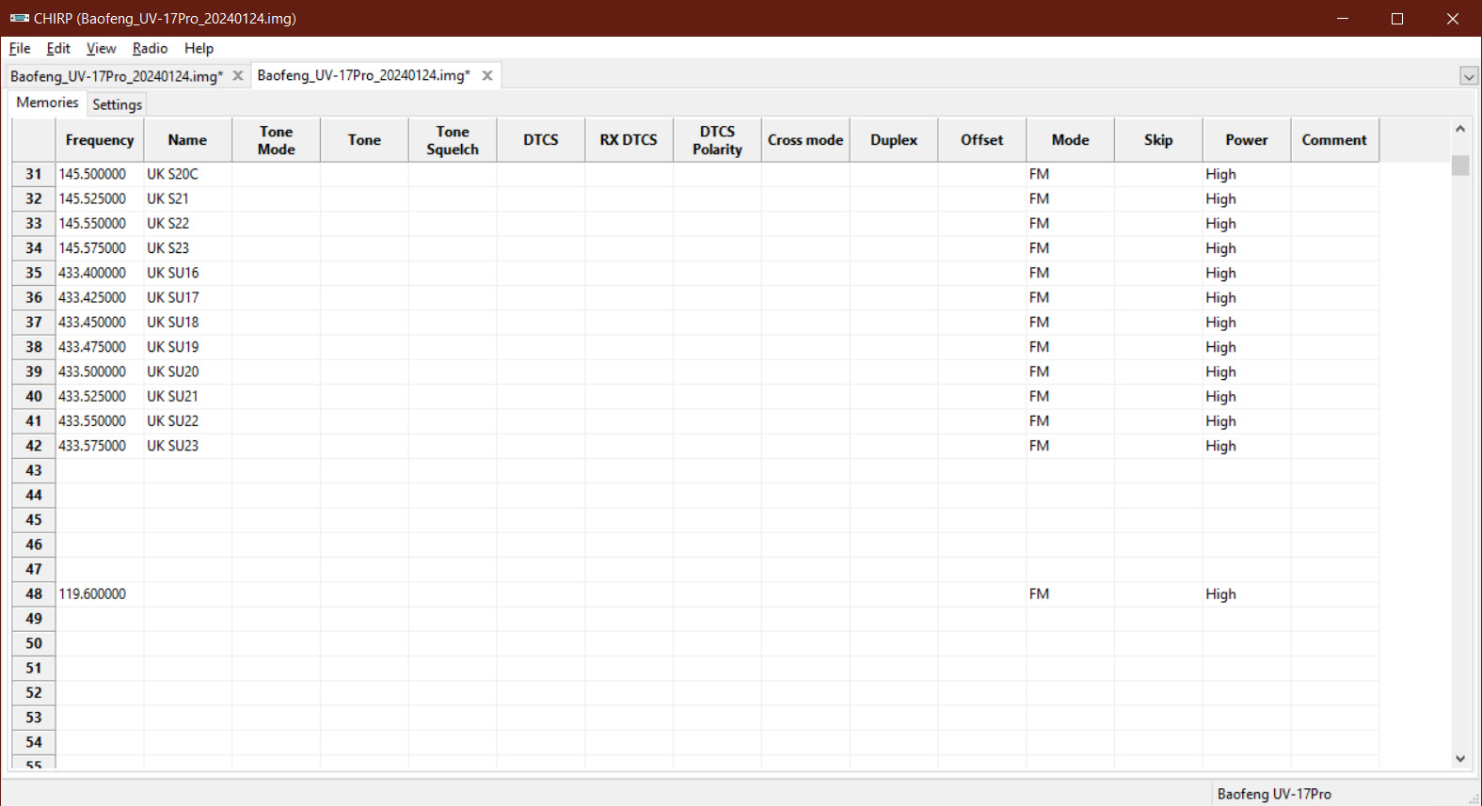This screenshot has width=1482, height=806.
Task: Select the FM mode cell in row 48
Action: [1070, 594]
